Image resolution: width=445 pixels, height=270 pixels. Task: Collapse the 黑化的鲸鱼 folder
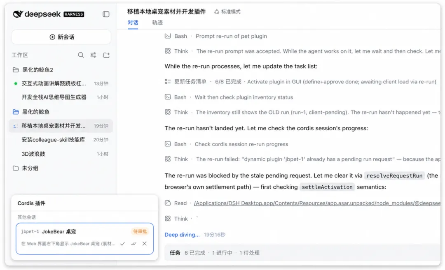tap(61, 112)
